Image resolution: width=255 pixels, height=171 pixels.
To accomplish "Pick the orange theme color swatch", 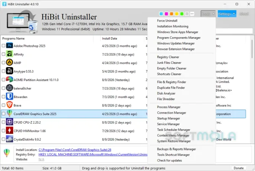I will point(172,14).
